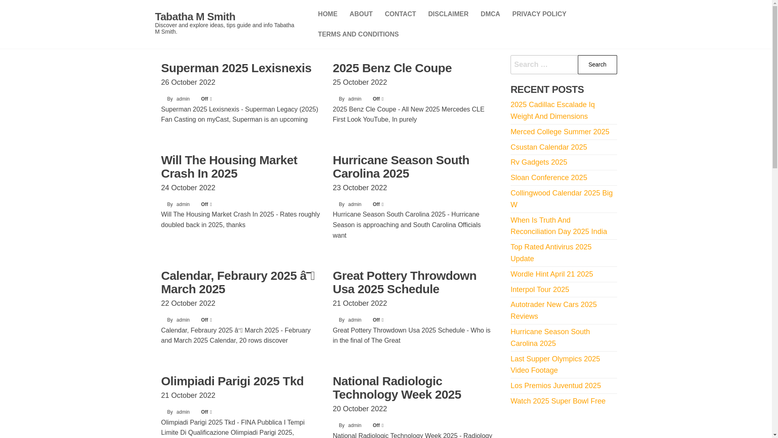Image resolution: width=778 pixels, height=438 pixels.
Task: Click the 25 October 2022 post date
Action: click(360, 82)
